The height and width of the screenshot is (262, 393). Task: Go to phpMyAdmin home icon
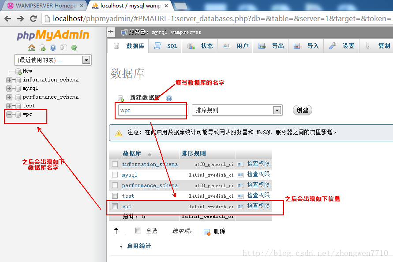[x=32, y=48]
